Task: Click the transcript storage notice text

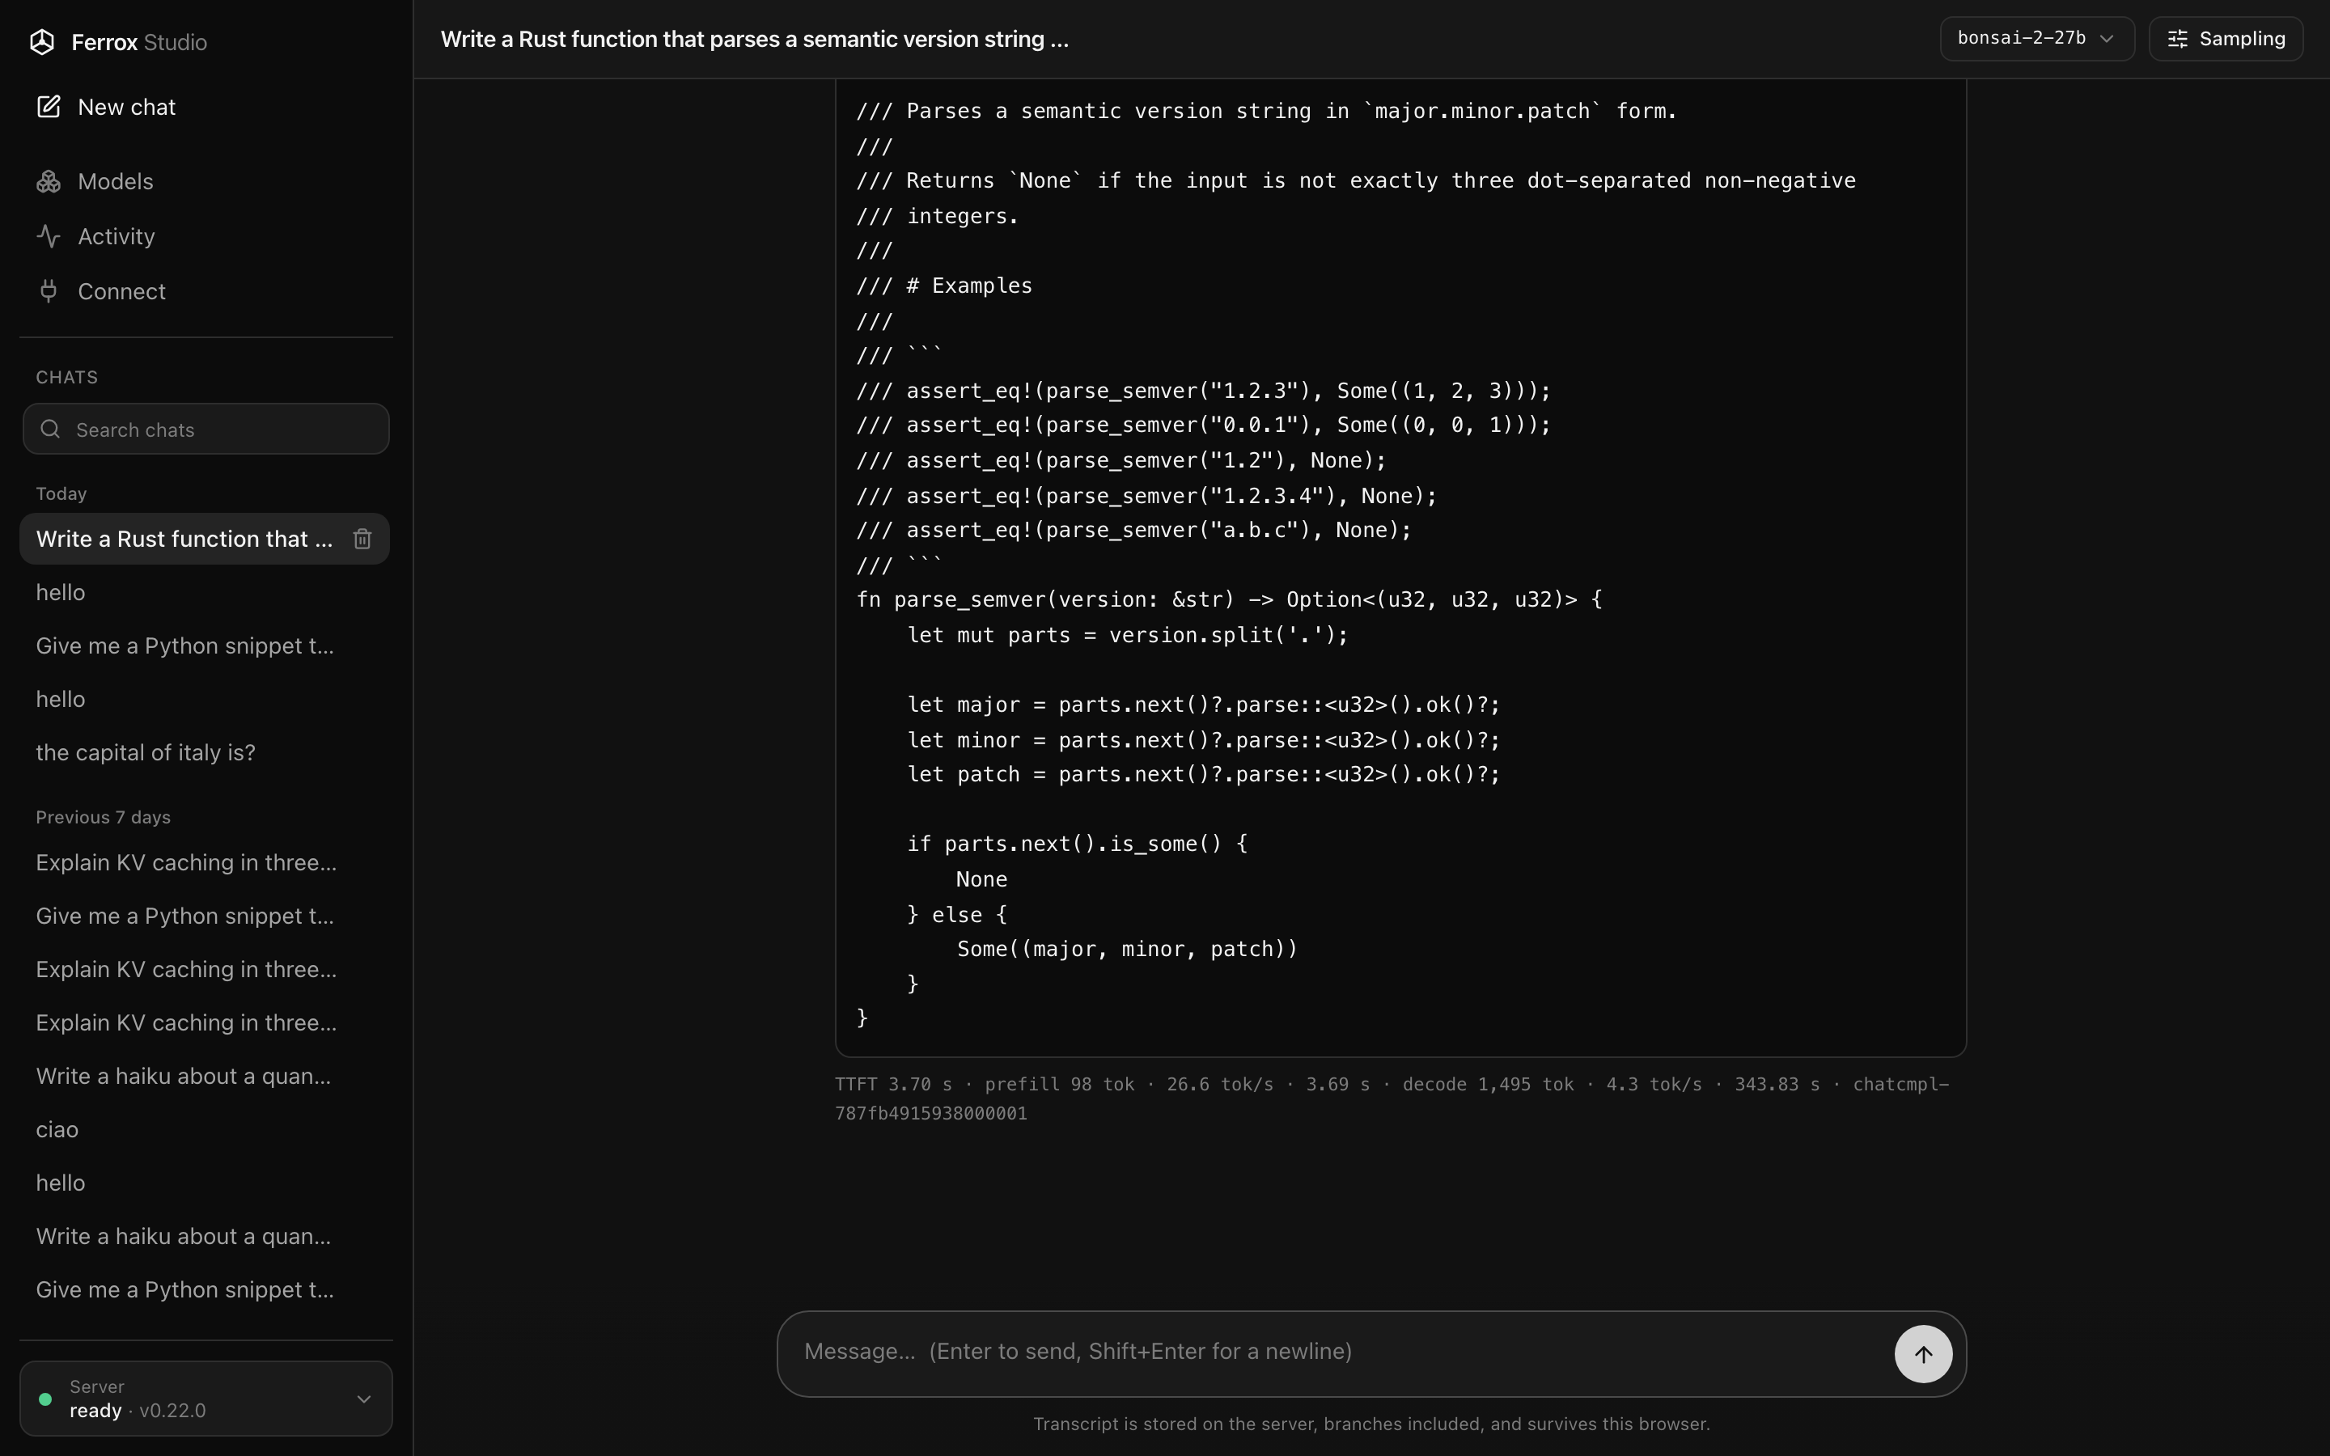Action: tap(1371, 1424)
